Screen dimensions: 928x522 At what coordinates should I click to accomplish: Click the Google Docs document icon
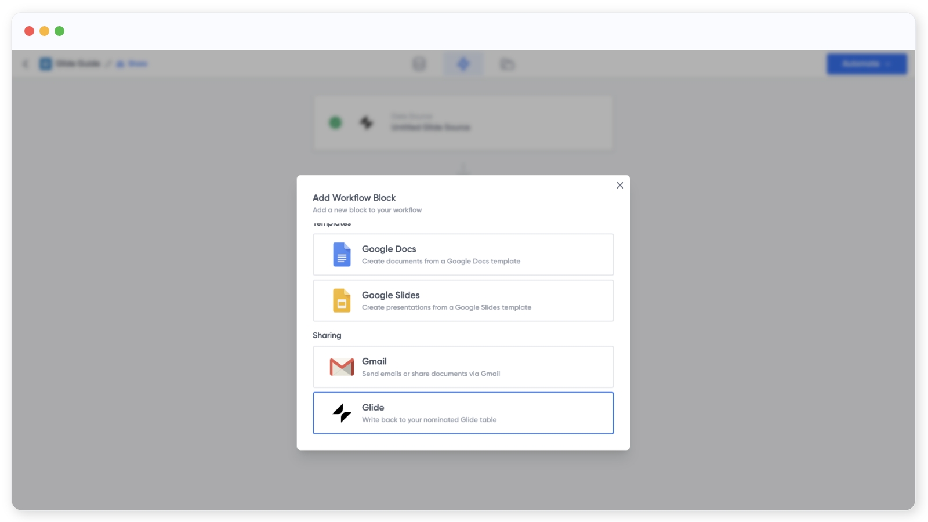coord(342,255)
